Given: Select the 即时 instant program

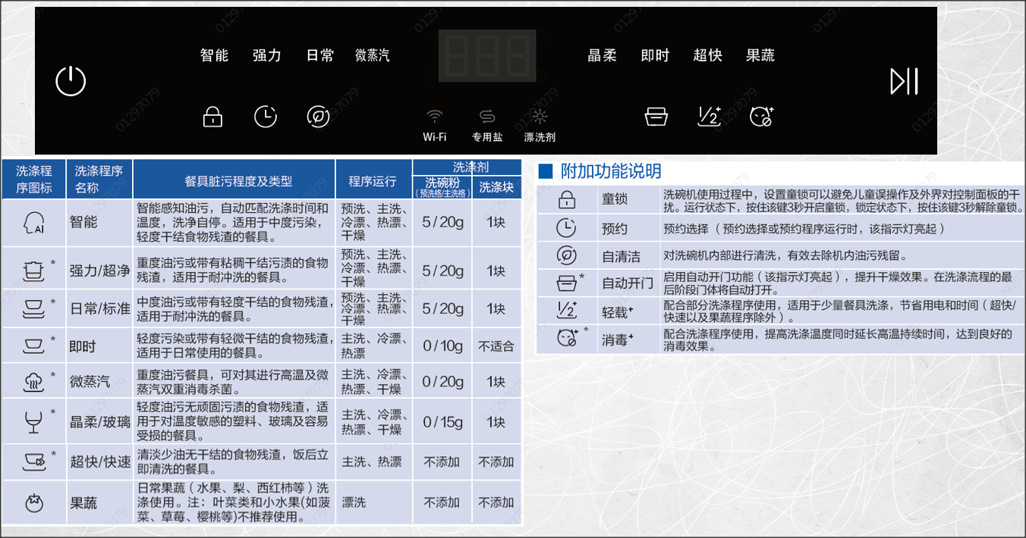Looking at the screenshot, I should click(x=654, y=55).
